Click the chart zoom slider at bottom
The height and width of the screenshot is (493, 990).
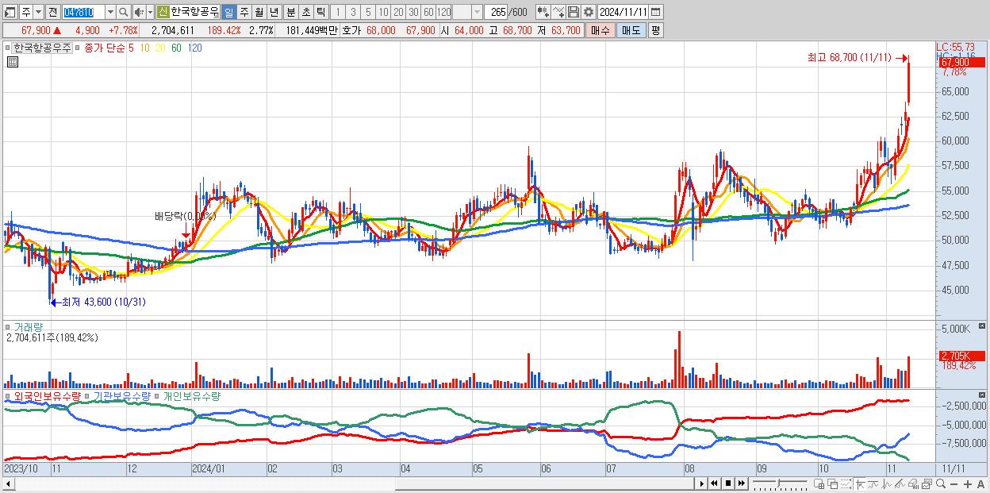coord(779,483)
